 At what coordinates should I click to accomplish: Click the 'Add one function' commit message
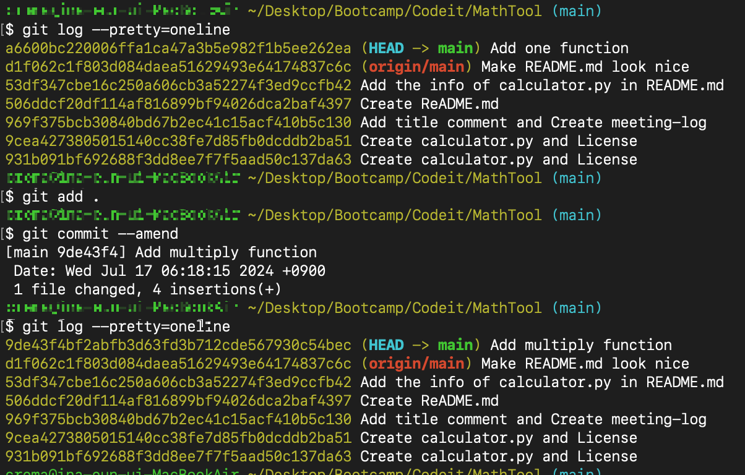click(x=559, y=48)
